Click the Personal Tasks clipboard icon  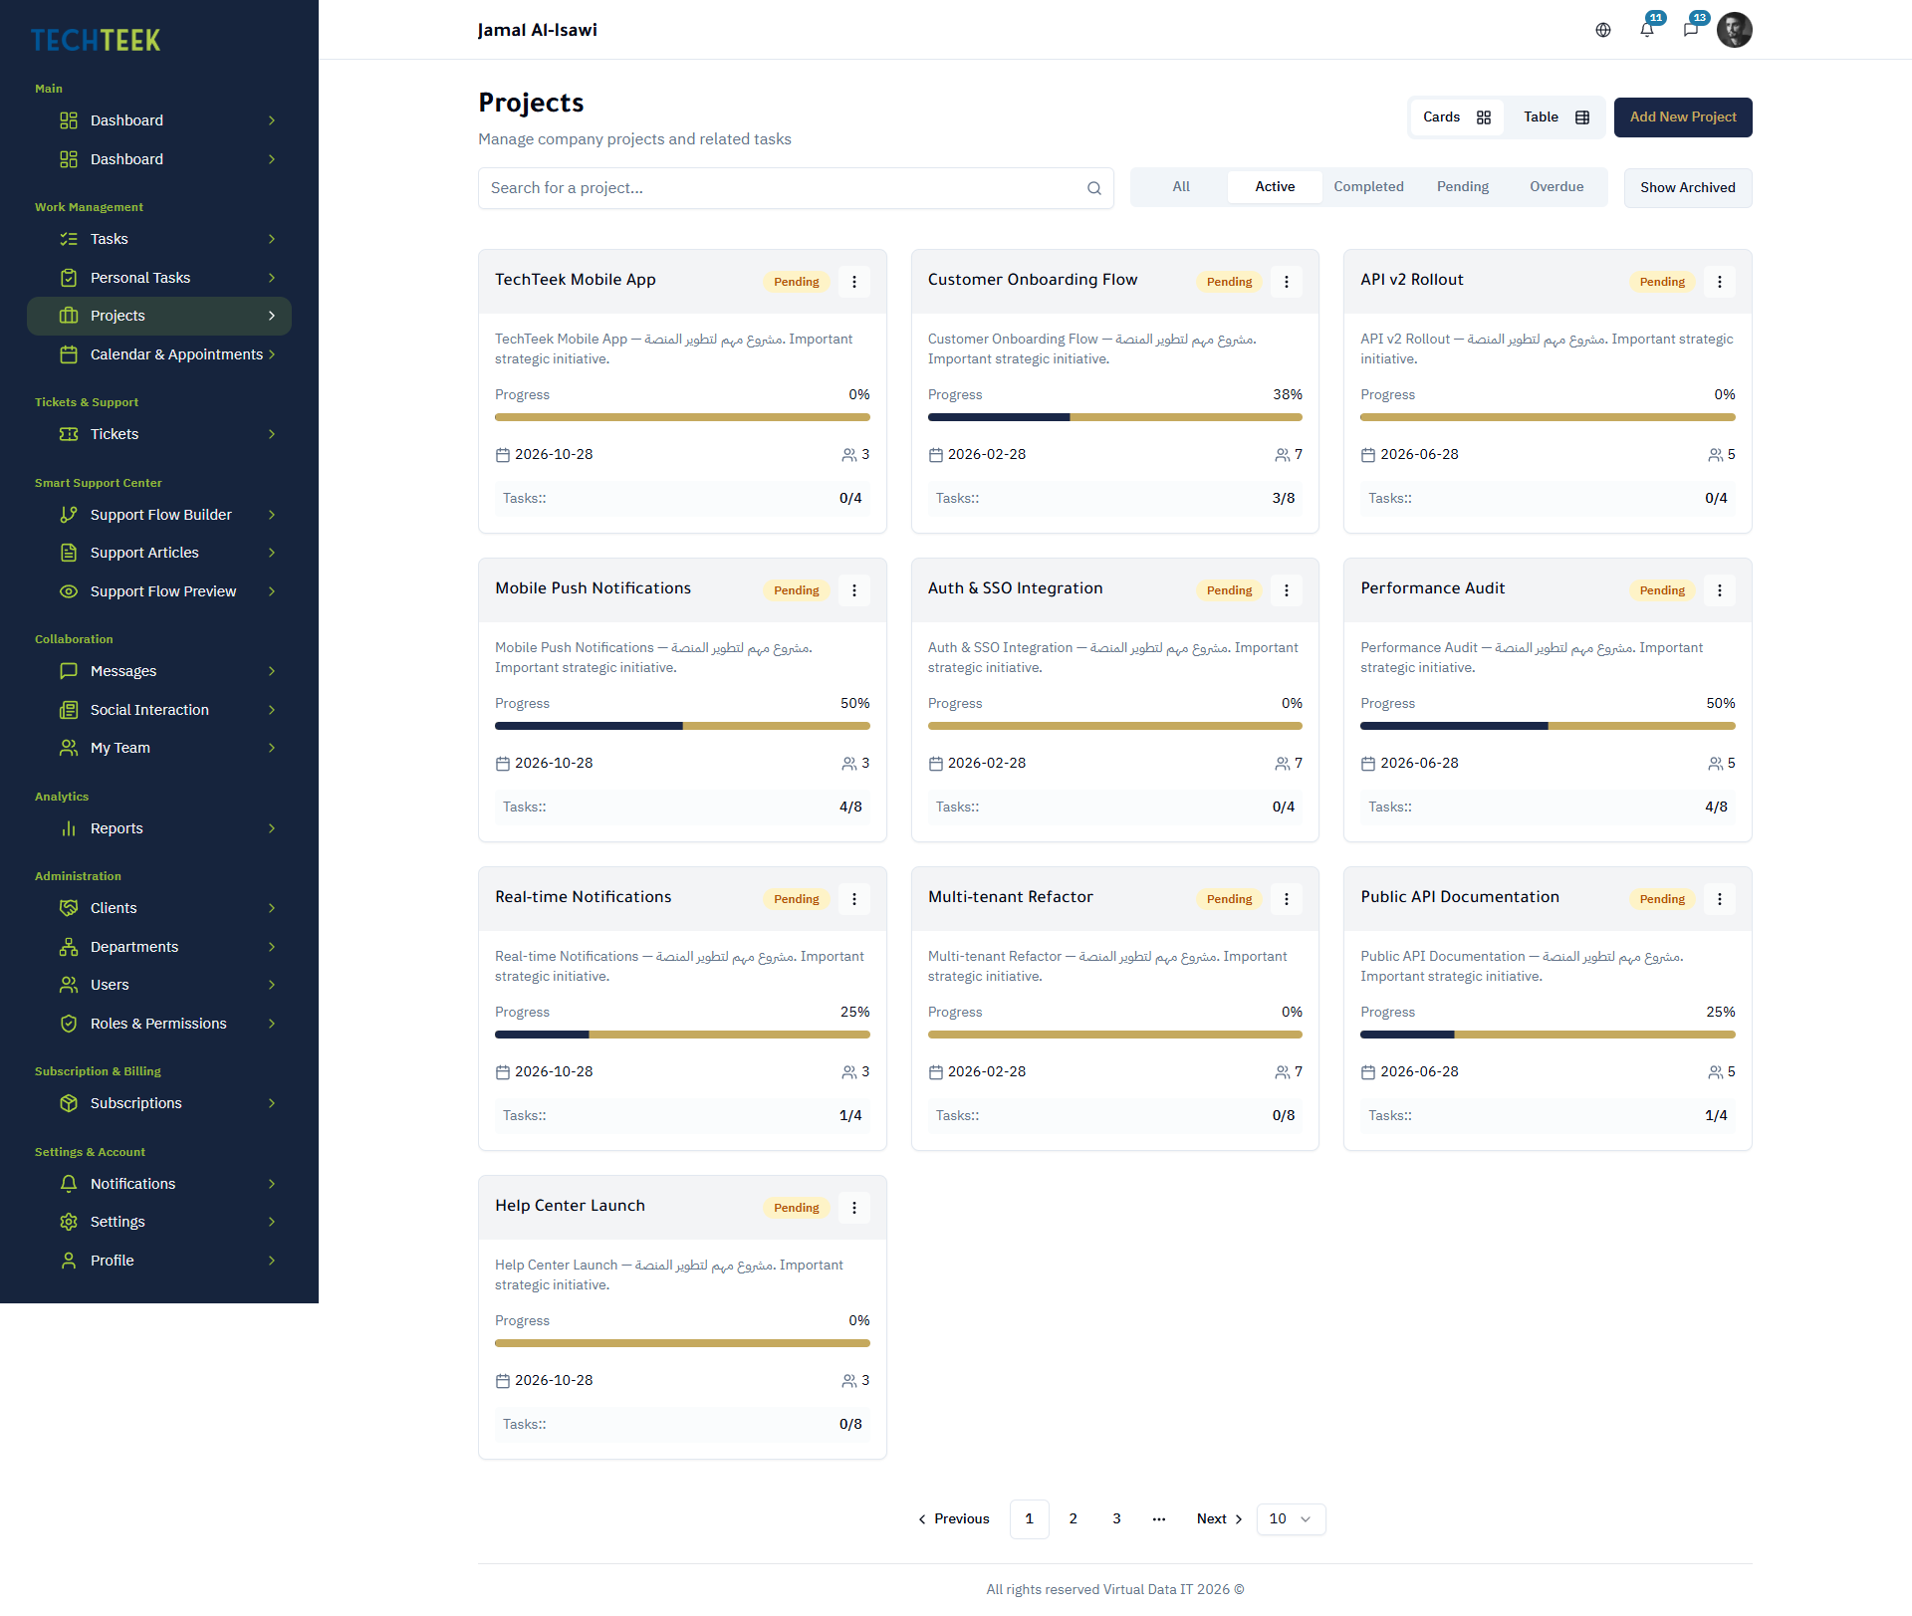pos(69,278)
